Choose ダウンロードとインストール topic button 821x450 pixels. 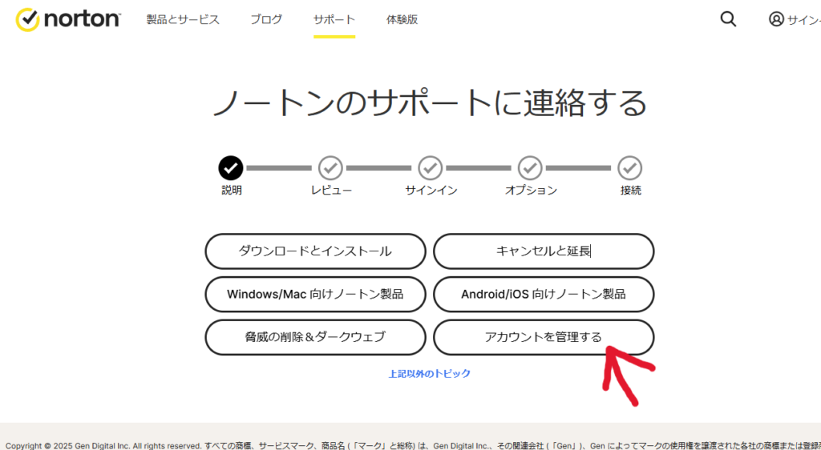[x=315, y=251]
